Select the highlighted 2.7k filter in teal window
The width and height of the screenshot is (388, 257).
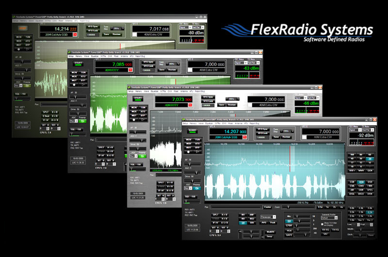pyautogui.click(x=370, y=212)
